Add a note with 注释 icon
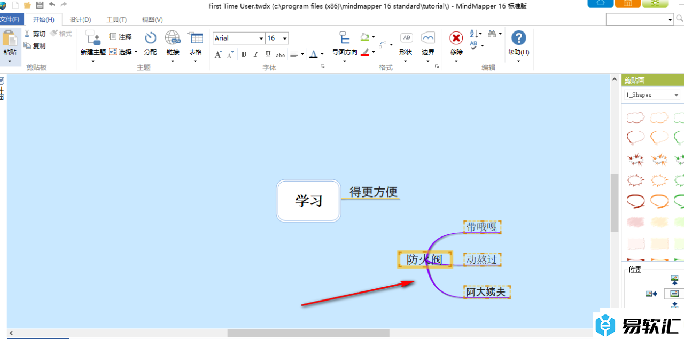 coord(113,36)
